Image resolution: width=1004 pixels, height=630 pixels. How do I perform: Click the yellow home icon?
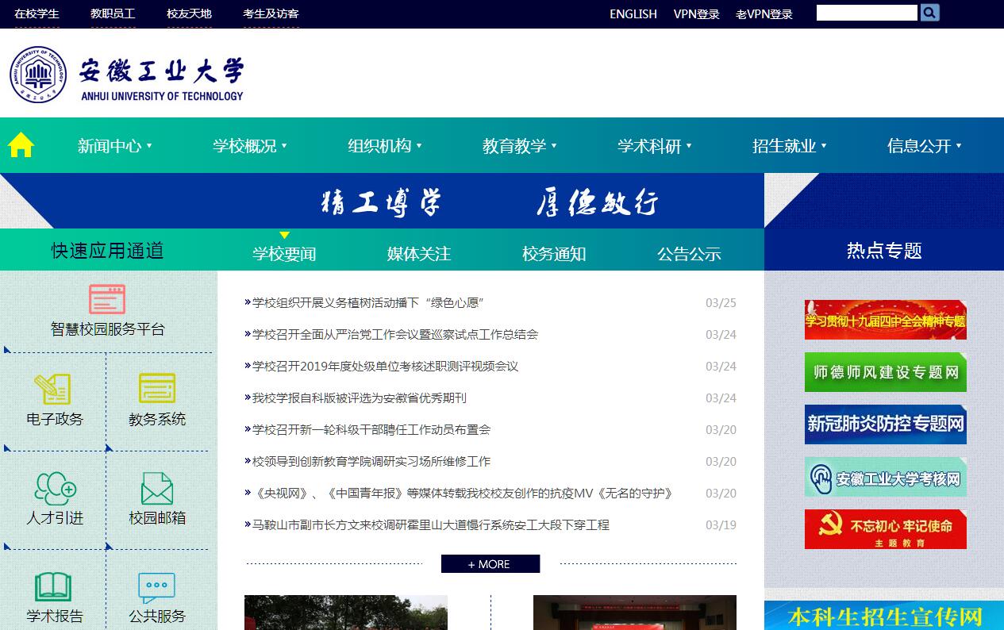click(x=21, y=145)
